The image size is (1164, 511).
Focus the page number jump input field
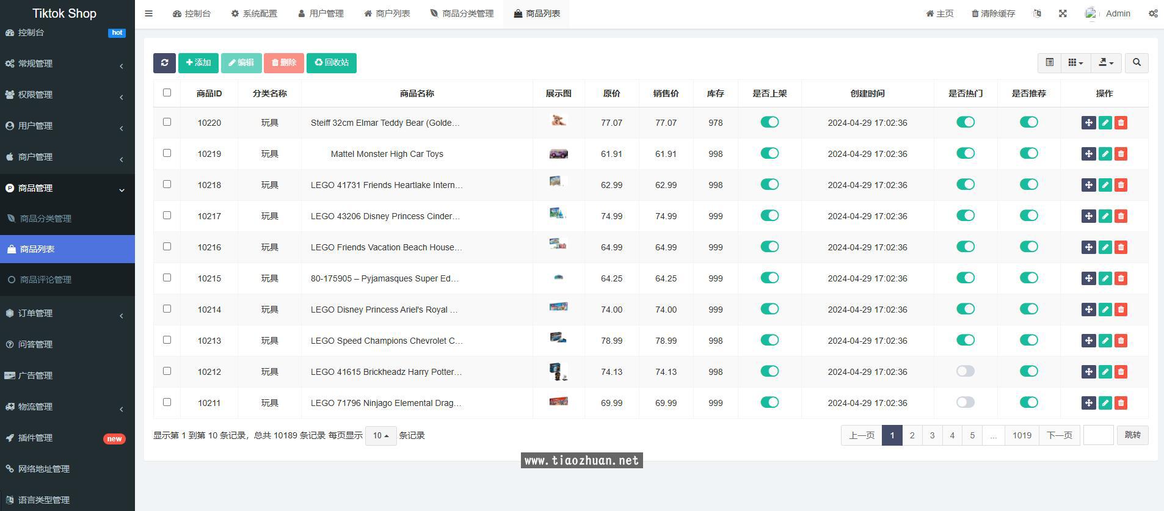coord(1099,435)
